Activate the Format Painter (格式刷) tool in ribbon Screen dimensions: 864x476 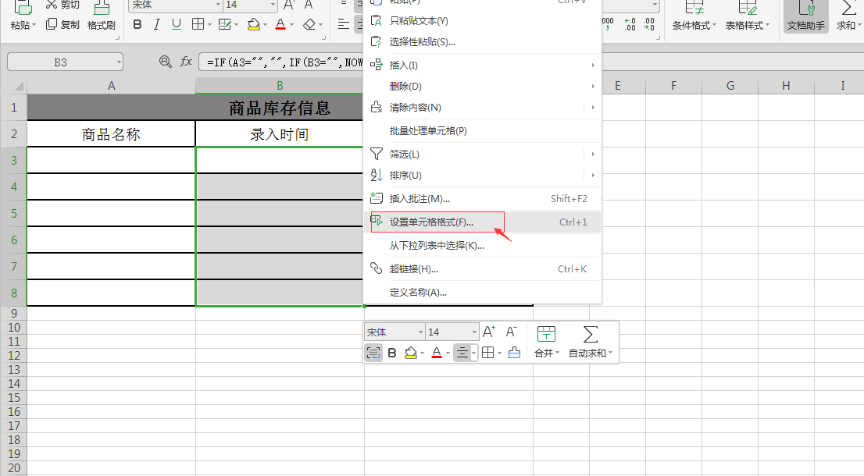[102, 16]
